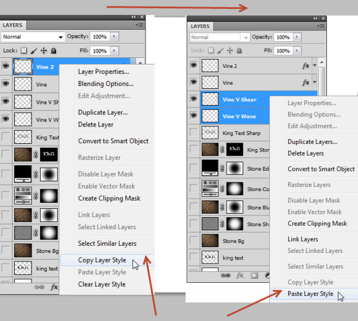Toggle visibility eye of Vine V Shear, right panel
358x321 pixels.
193,98
